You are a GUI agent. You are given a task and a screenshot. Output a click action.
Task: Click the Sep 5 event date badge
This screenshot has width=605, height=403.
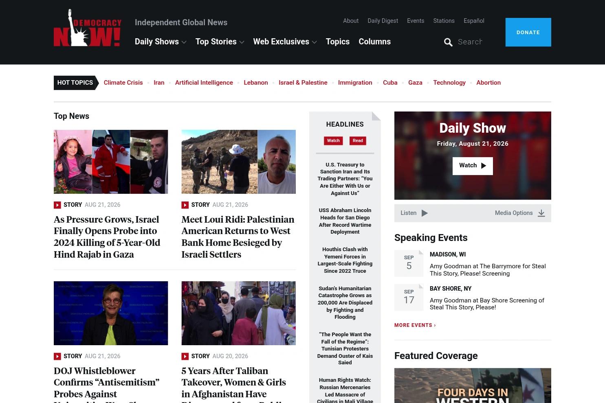[409, 263]
